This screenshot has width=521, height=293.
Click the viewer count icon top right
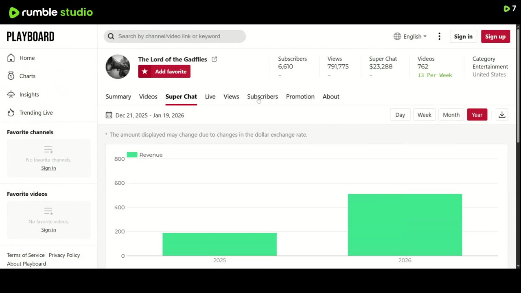pyautogui.click(x=507, y=9)
